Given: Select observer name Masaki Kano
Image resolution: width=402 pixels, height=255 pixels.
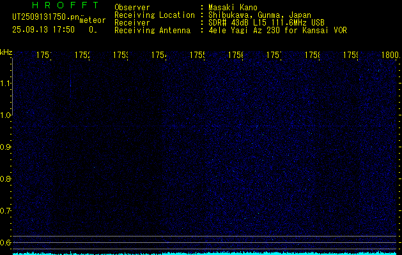Looking at the screenshot, I should (233, 8).
